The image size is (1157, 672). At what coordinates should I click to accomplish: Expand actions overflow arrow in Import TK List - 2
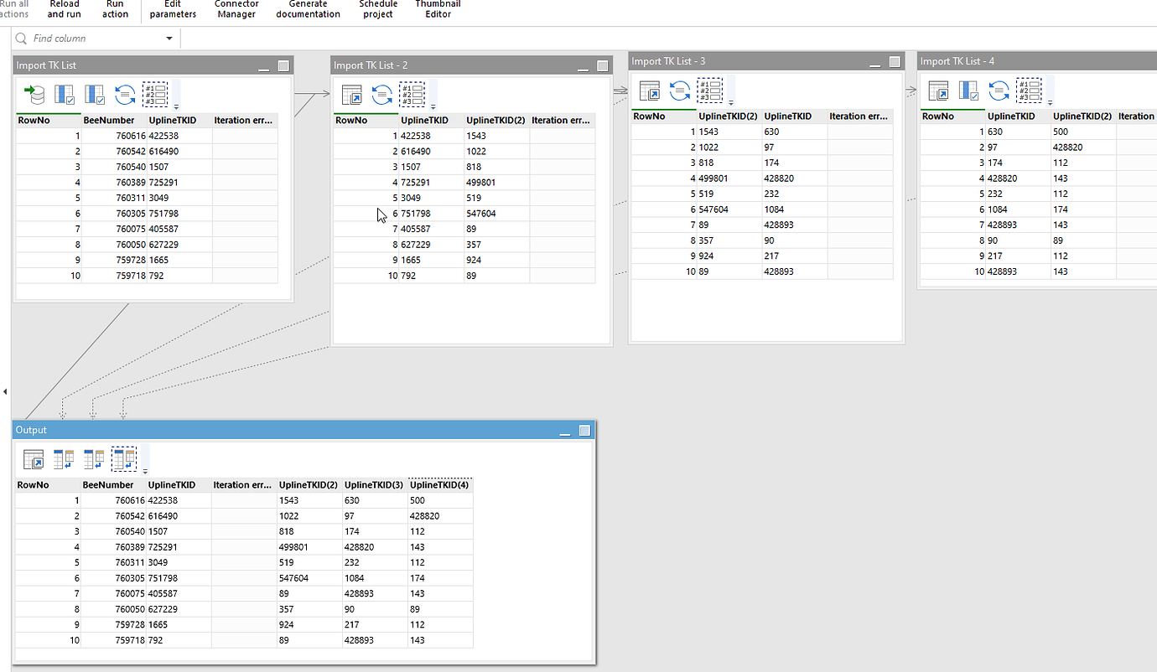pos(433,106)
